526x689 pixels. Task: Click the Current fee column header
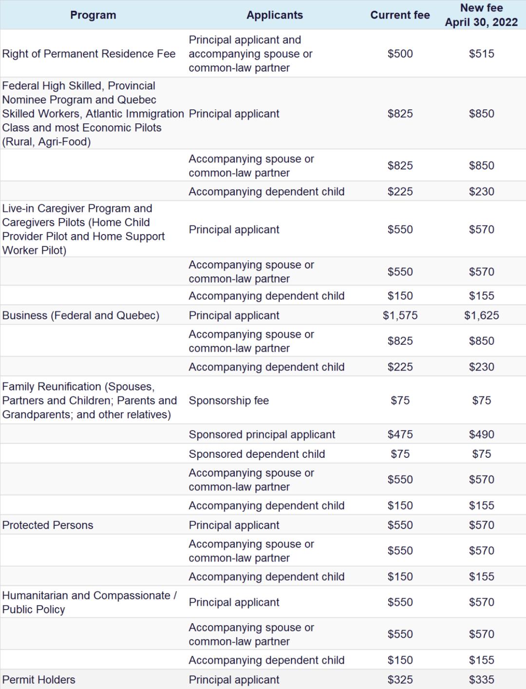pyautogui.click(x=400, y=15)
